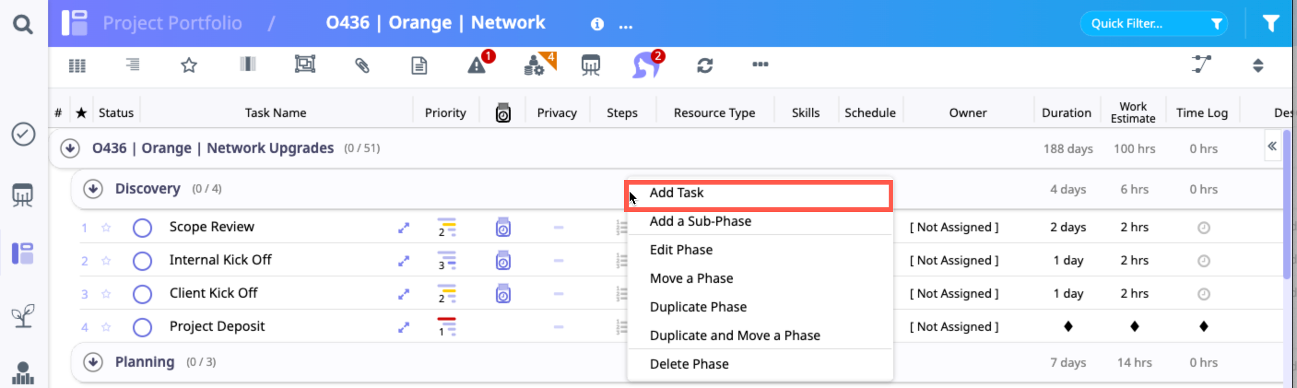The image size is (1297, 388).
Task: Choose Delete Phase in context menu
Action: point(689,364)
